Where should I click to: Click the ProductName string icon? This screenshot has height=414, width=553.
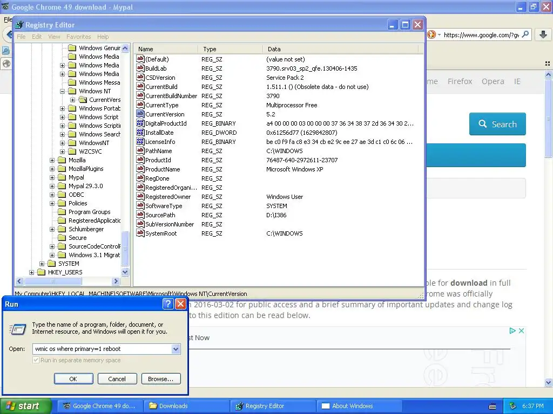click(x=140, y=169)
